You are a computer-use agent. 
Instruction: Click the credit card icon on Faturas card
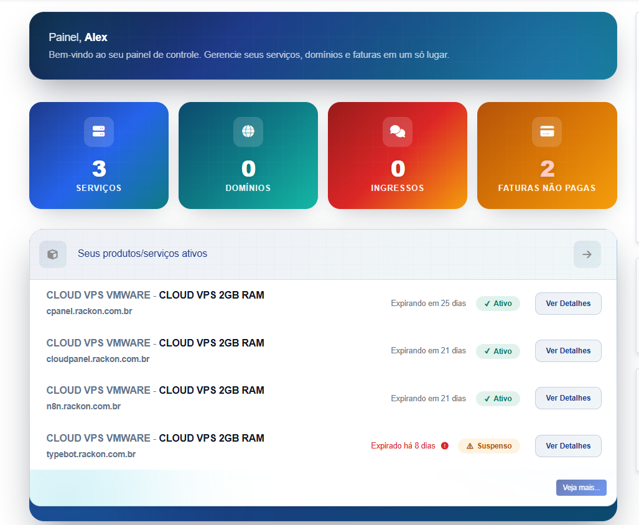[547, 131]
